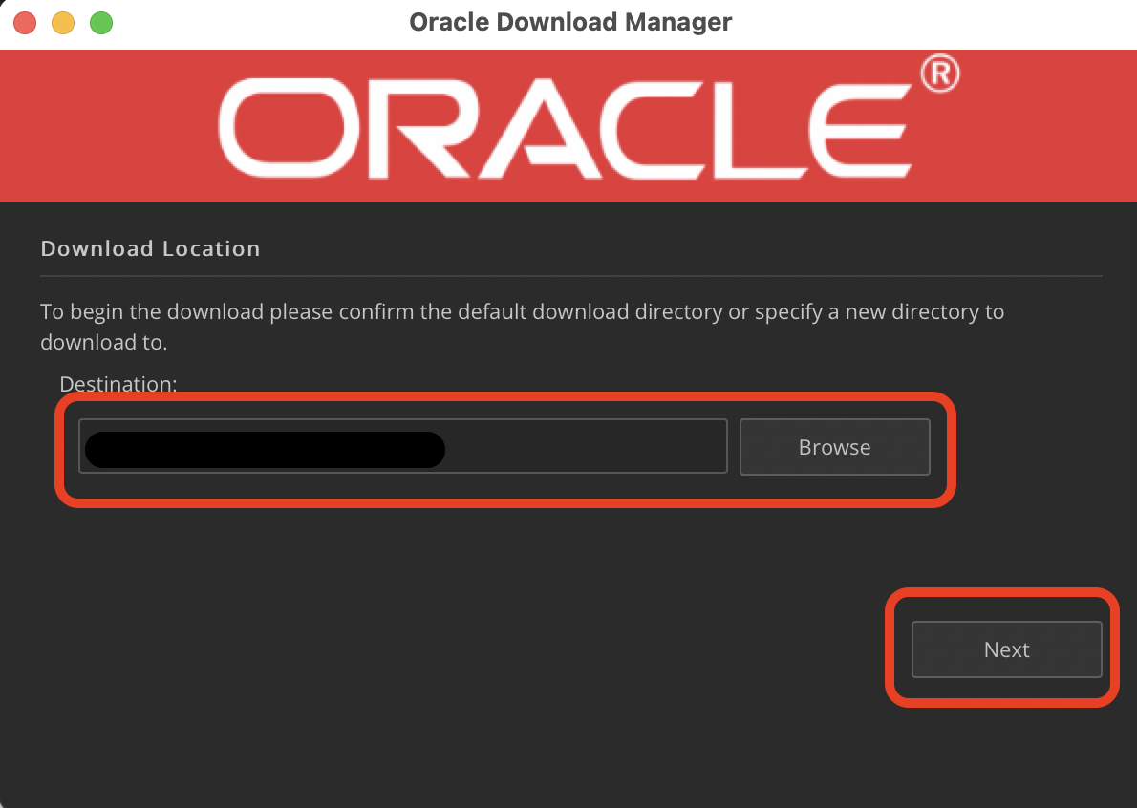Click empty space inside Destination field after path

pos(583,447)
